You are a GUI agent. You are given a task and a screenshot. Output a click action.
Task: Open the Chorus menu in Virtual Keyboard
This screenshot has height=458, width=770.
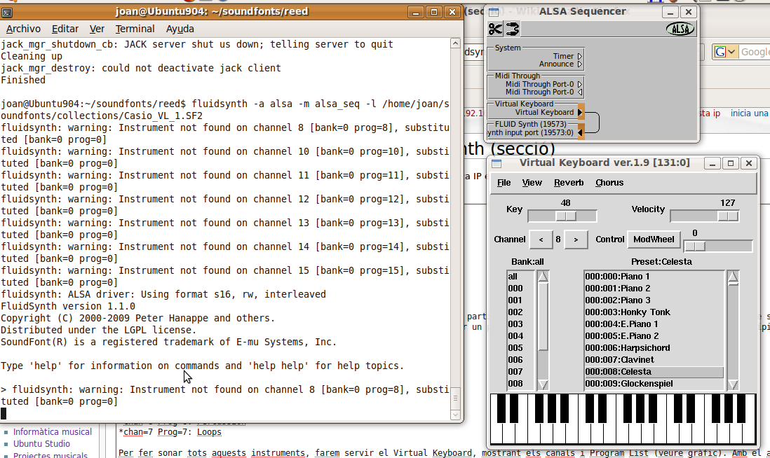click(x=609, y=183)
